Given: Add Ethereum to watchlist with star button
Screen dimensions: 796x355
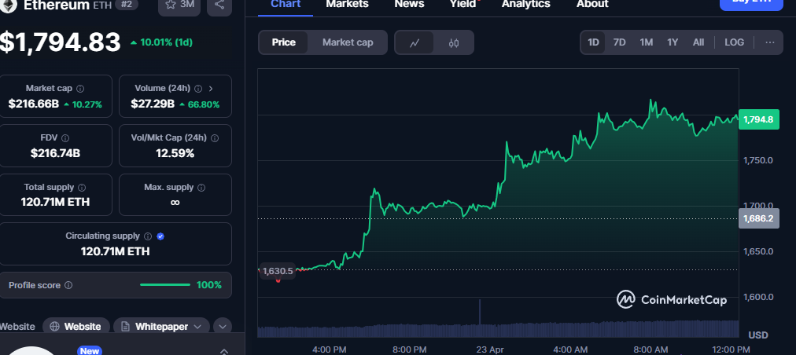Looking at the screenshot, I should coord(179,6).
